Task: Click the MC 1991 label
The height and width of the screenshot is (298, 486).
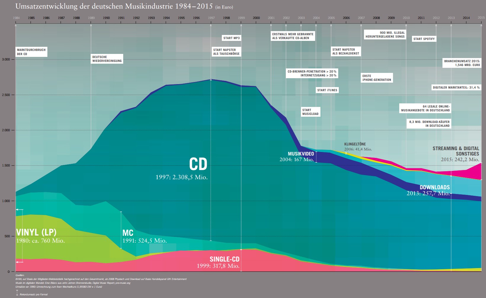Action: click(x=128, y=233)
